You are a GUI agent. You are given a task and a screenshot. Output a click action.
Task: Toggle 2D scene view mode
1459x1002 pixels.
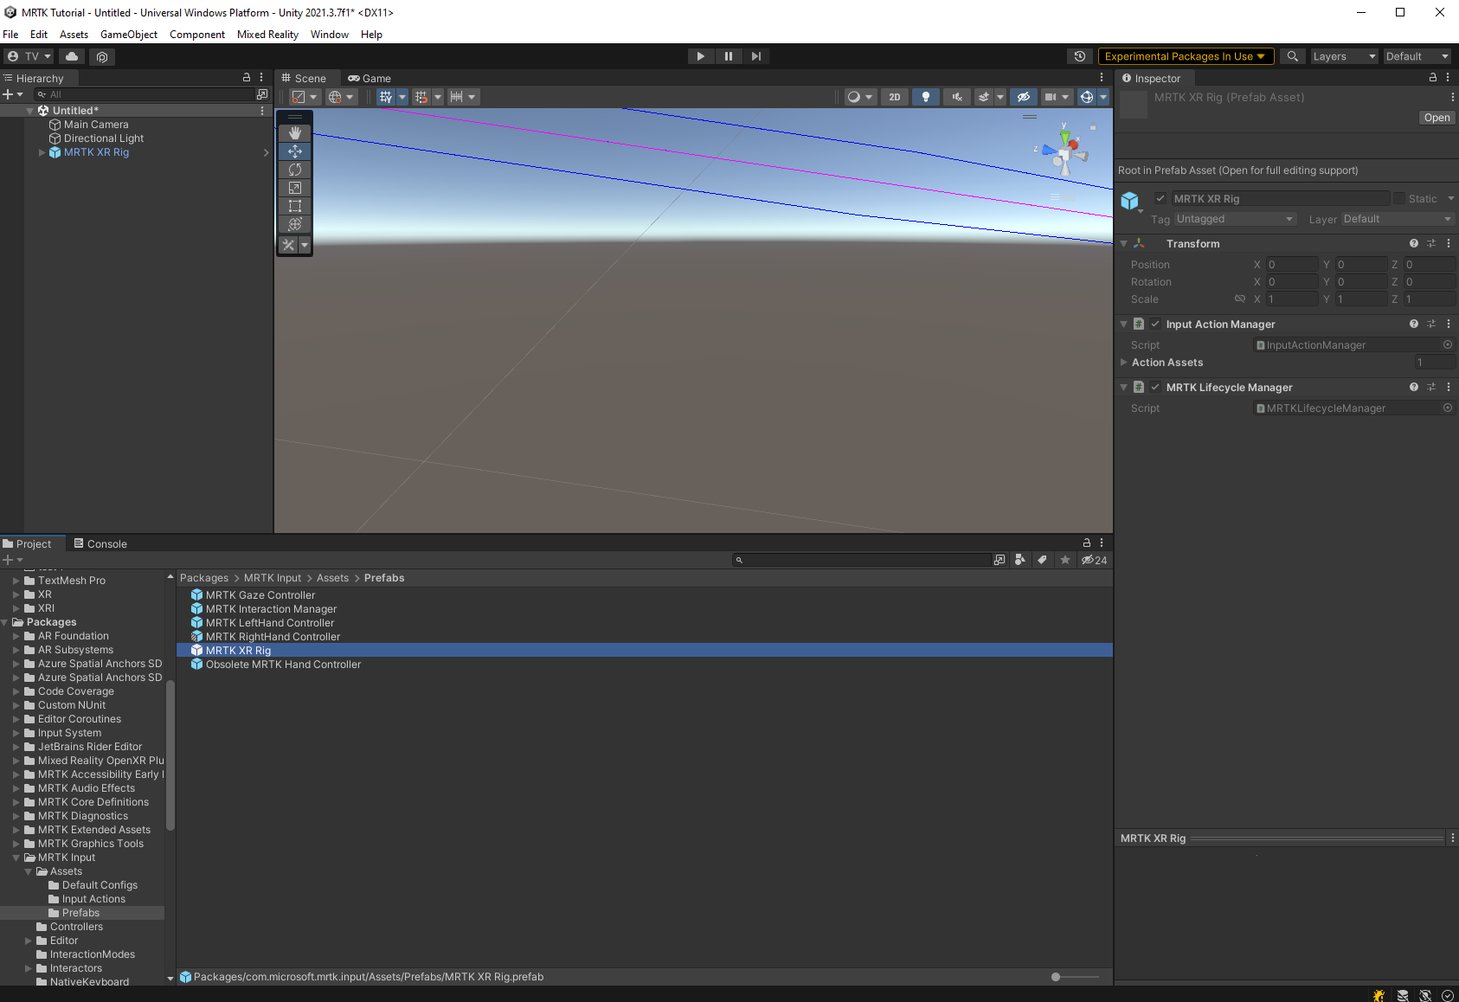click(x=895, y=96)
